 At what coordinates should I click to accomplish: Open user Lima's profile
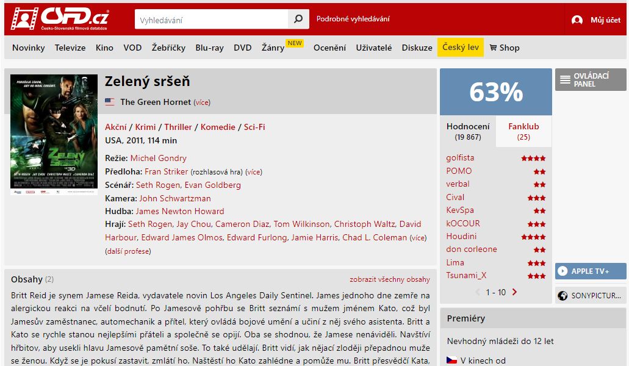455,262
